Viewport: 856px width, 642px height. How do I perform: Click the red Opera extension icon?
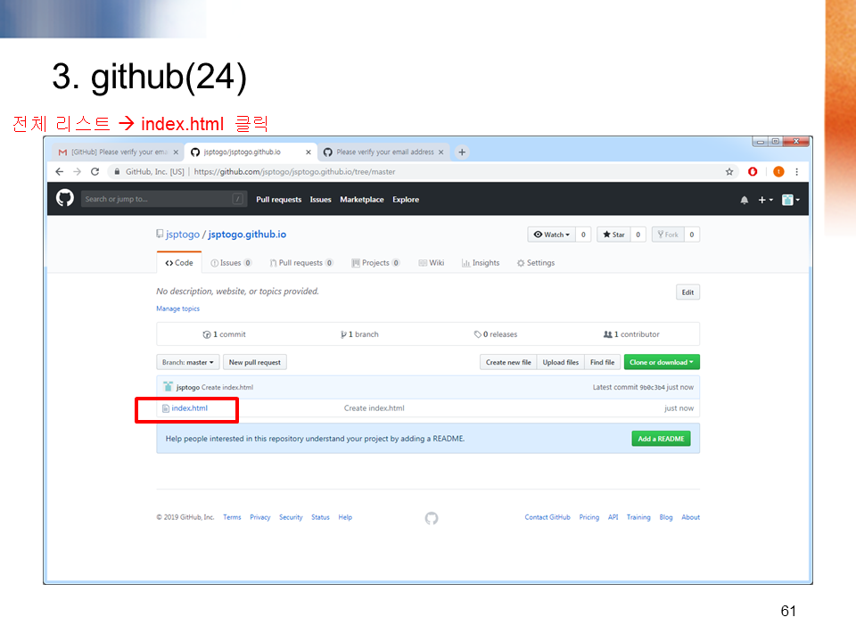click(x=753, y=171)
